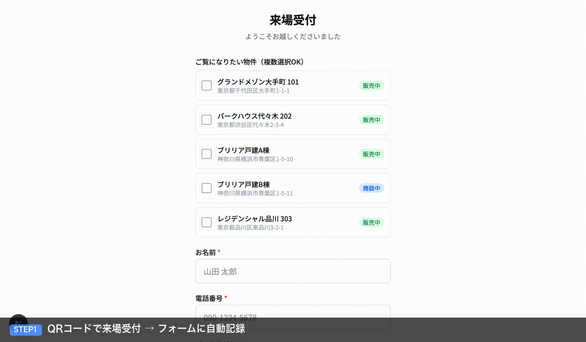This screenshot has height=342, width=586.
Task: Focus the お名前 text field
Action: point(293,271)
